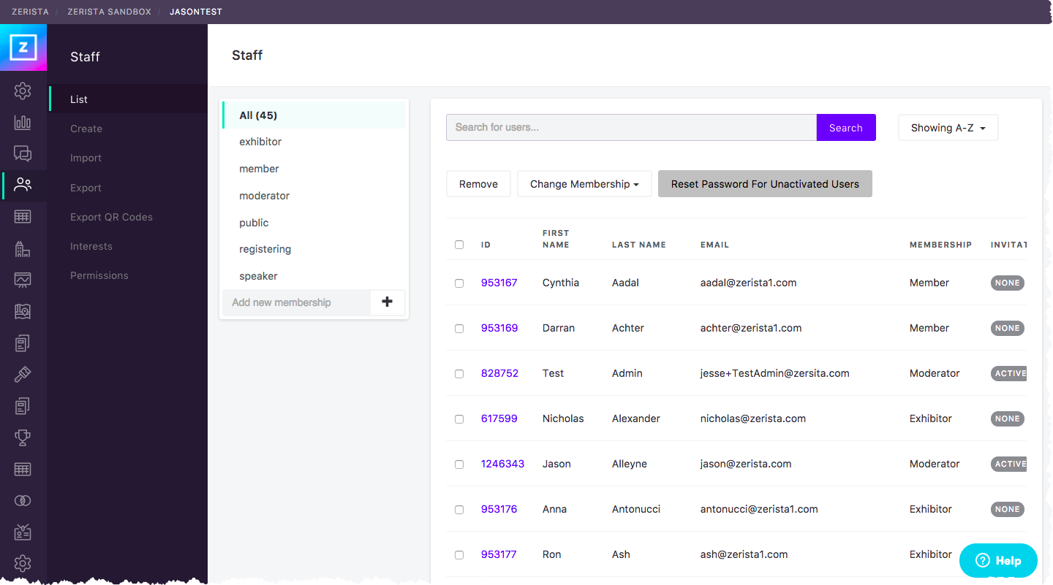Tick the checkbox for Ron Ash

point(459,555)
